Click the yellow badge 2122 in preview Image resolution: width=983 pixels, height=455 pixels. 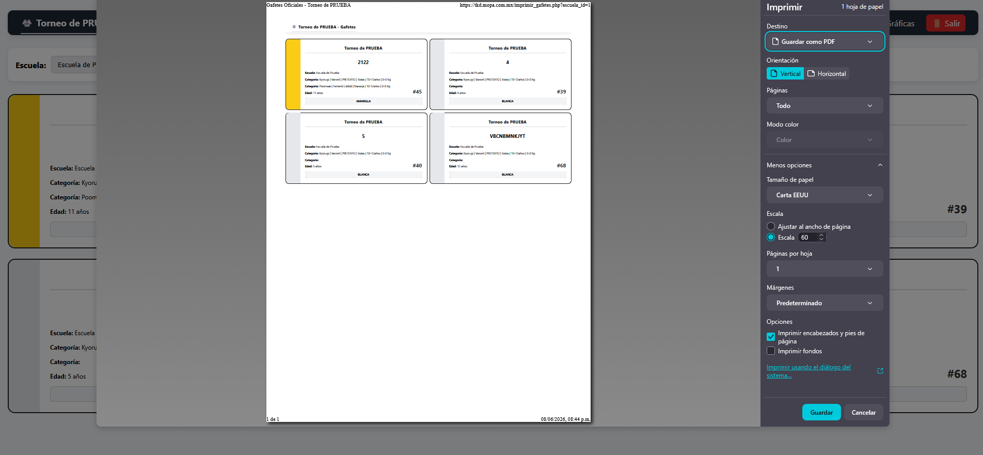[x=356, y=74]
